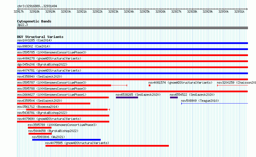Click the 32931k ruler tick label

click(239, 12)
